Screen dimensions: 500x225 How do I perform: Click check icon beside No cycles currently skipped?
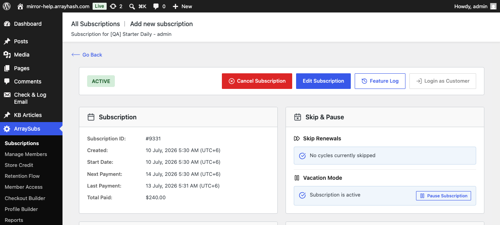302,156
